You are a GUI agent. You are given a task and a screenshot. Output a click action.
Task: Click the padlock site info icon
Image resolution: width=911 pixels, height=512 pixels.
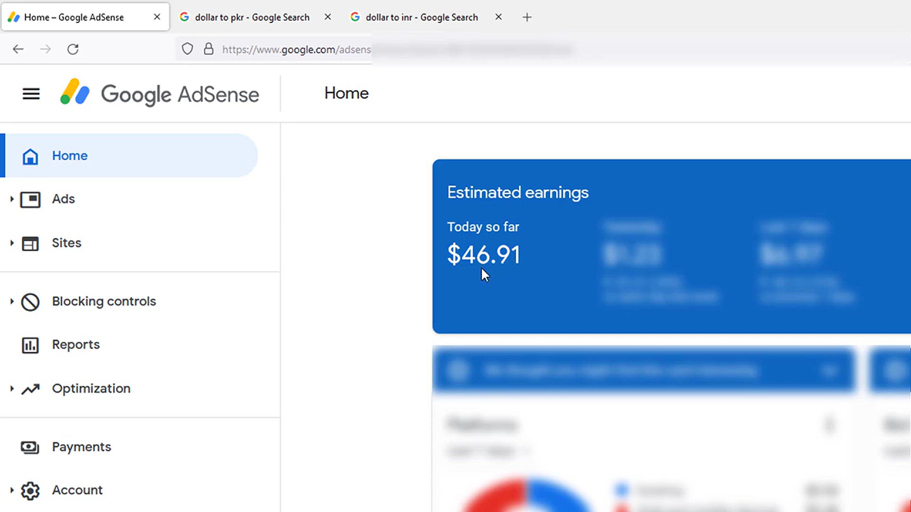click(209, 49)
